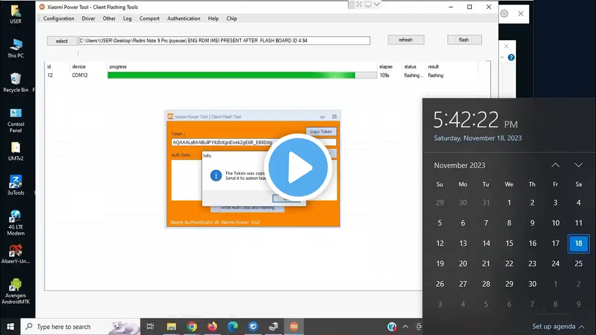Open Task View on the taskbar

150,327
